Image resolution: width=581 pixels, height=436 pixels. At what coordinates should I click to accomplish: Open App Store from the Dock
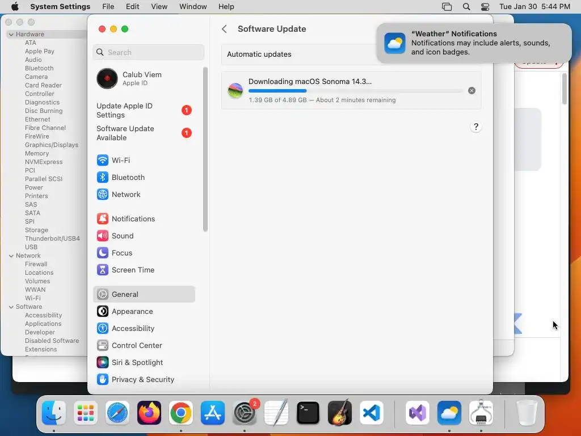213,413
